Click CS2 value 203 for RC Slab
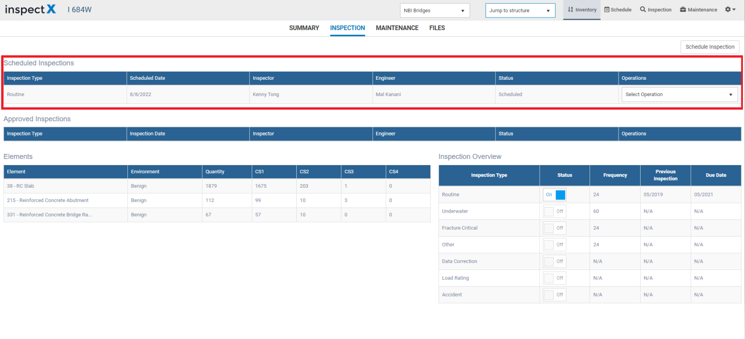 pos(304,186)
